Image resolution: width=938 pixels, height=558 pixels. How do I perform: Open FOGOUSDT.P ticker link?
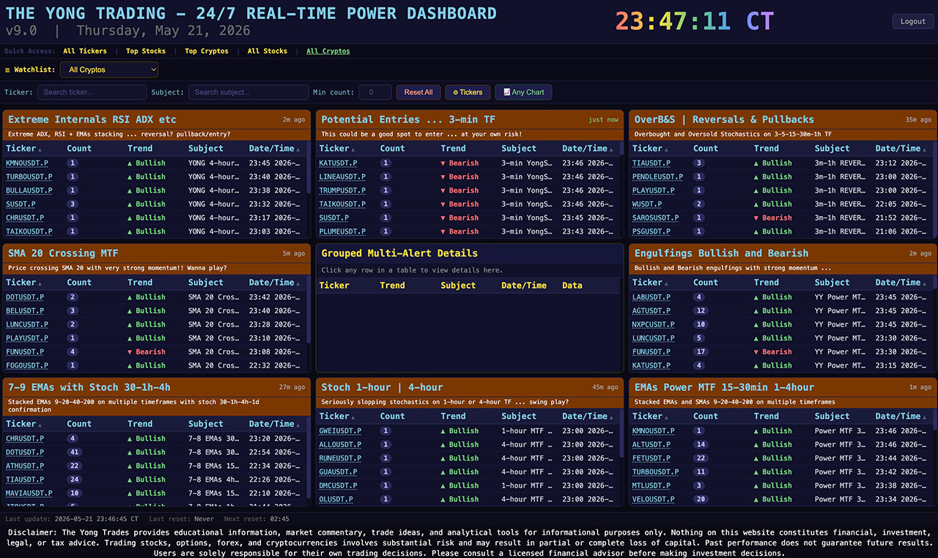(27, 365)
